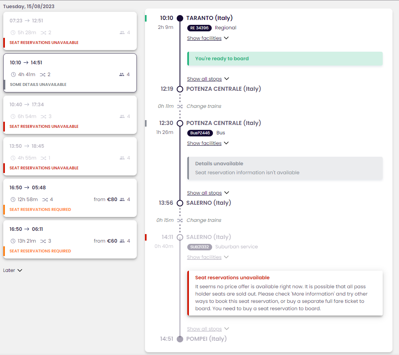Click the RE 34396 train badge

tap(199, 28)
